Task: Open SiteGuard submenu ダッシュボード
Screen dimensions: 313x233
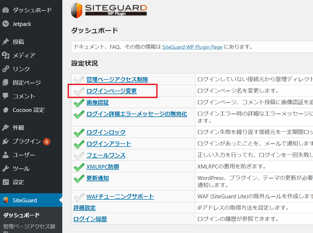Action: pyautogui.click(x=21, y=215)
